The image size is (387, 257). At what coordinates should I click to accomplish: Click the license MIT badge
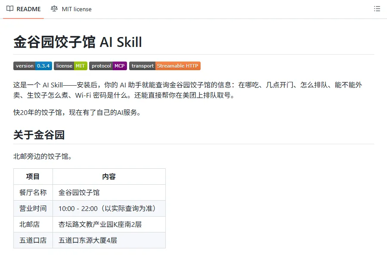coord(71,66)
